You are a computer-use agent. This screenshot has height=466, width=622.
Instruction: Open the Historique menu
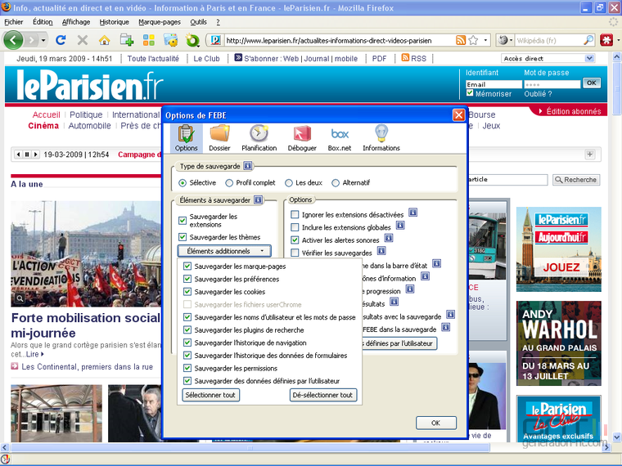[x=115, y=22]
